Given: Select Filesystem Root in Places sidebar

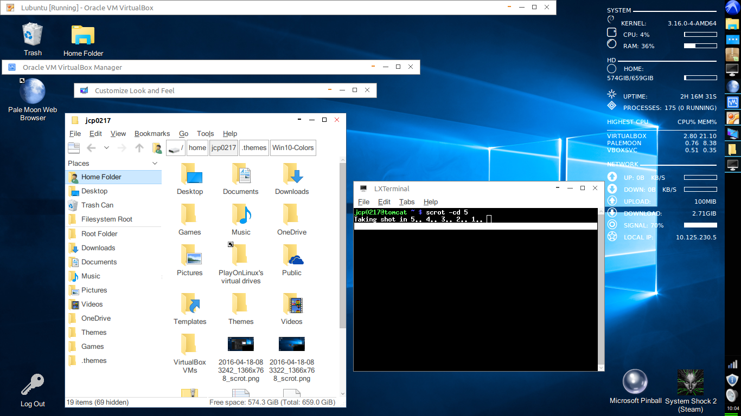Looking at the screenshot, I should (x=113, y=219).
